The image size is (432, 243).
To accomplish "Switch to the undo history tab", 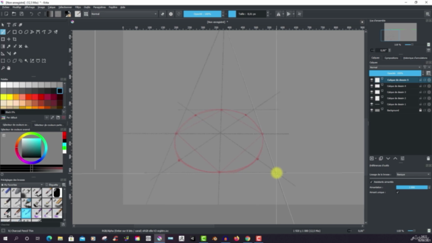I will 415,58.
